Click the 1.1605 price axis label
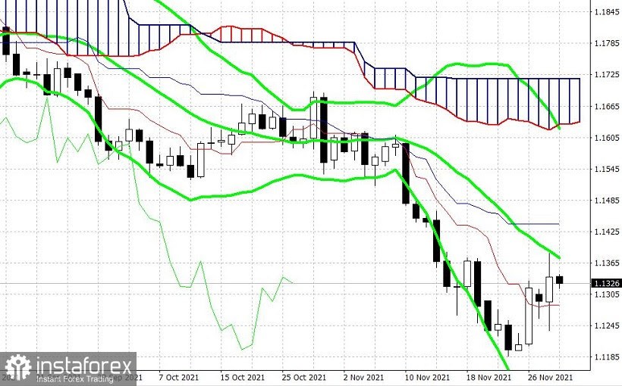Screen dimensions: 622x386 coord(607,138)
